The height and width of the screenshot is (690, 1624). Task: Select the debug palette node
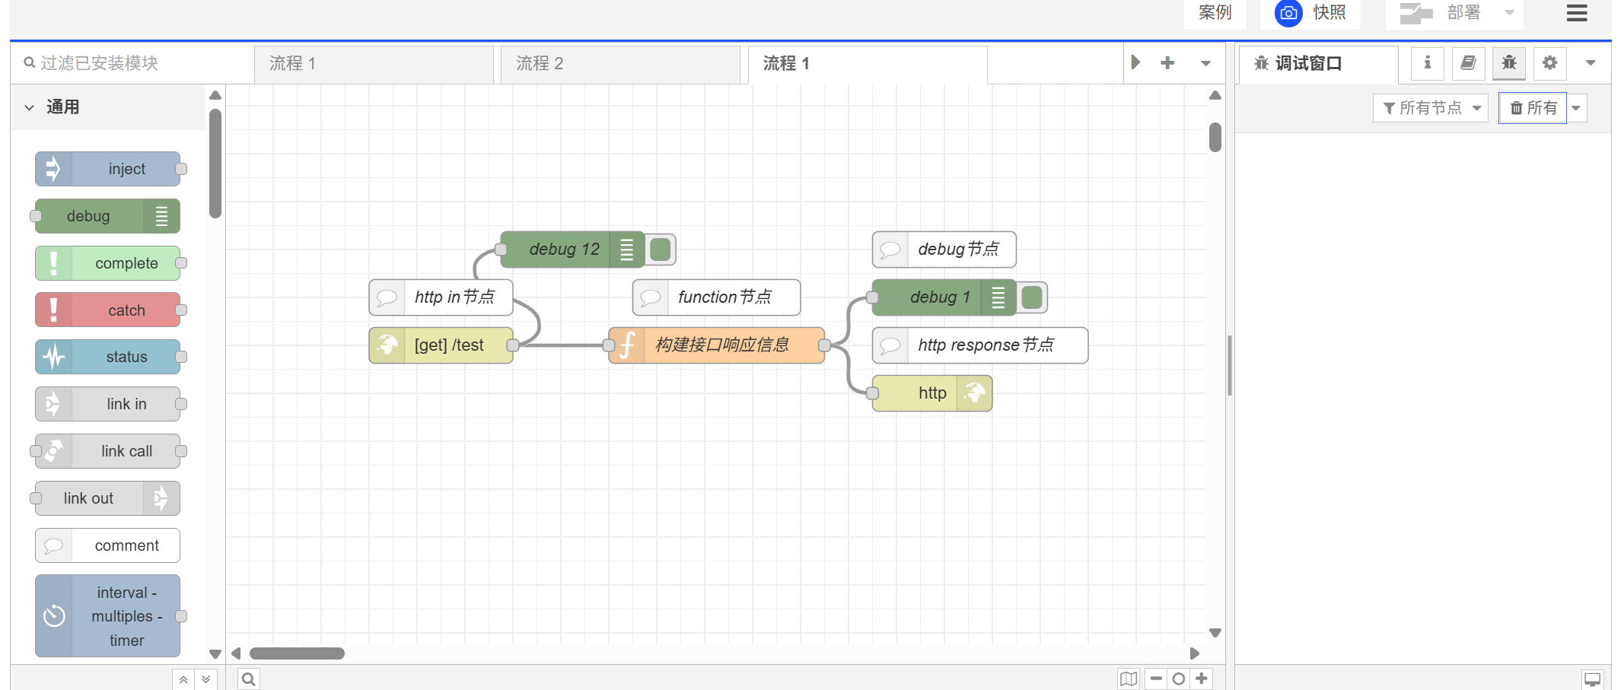[107, 216]
